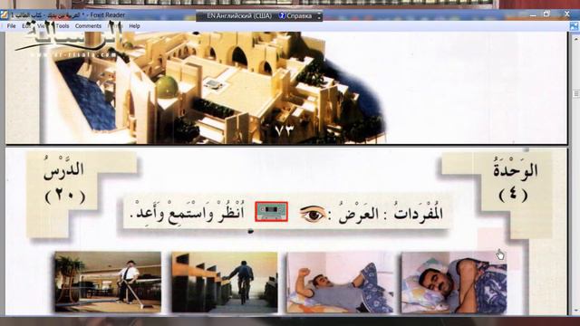Click the page number ٧٣ on the page
Image resolution: width=580 pixels, height=326 pixels.
tap(284, 129)
